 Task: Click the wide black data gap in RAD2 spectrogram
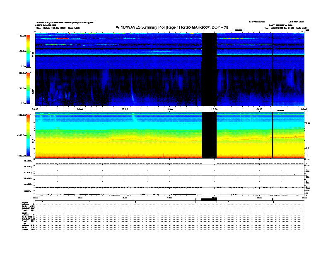[209, 51]
